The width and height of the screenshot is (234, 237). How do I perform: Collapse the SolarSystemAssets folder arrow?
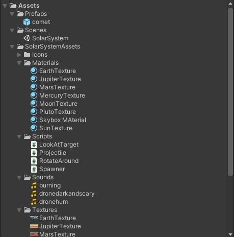click(x=12, y=47)
